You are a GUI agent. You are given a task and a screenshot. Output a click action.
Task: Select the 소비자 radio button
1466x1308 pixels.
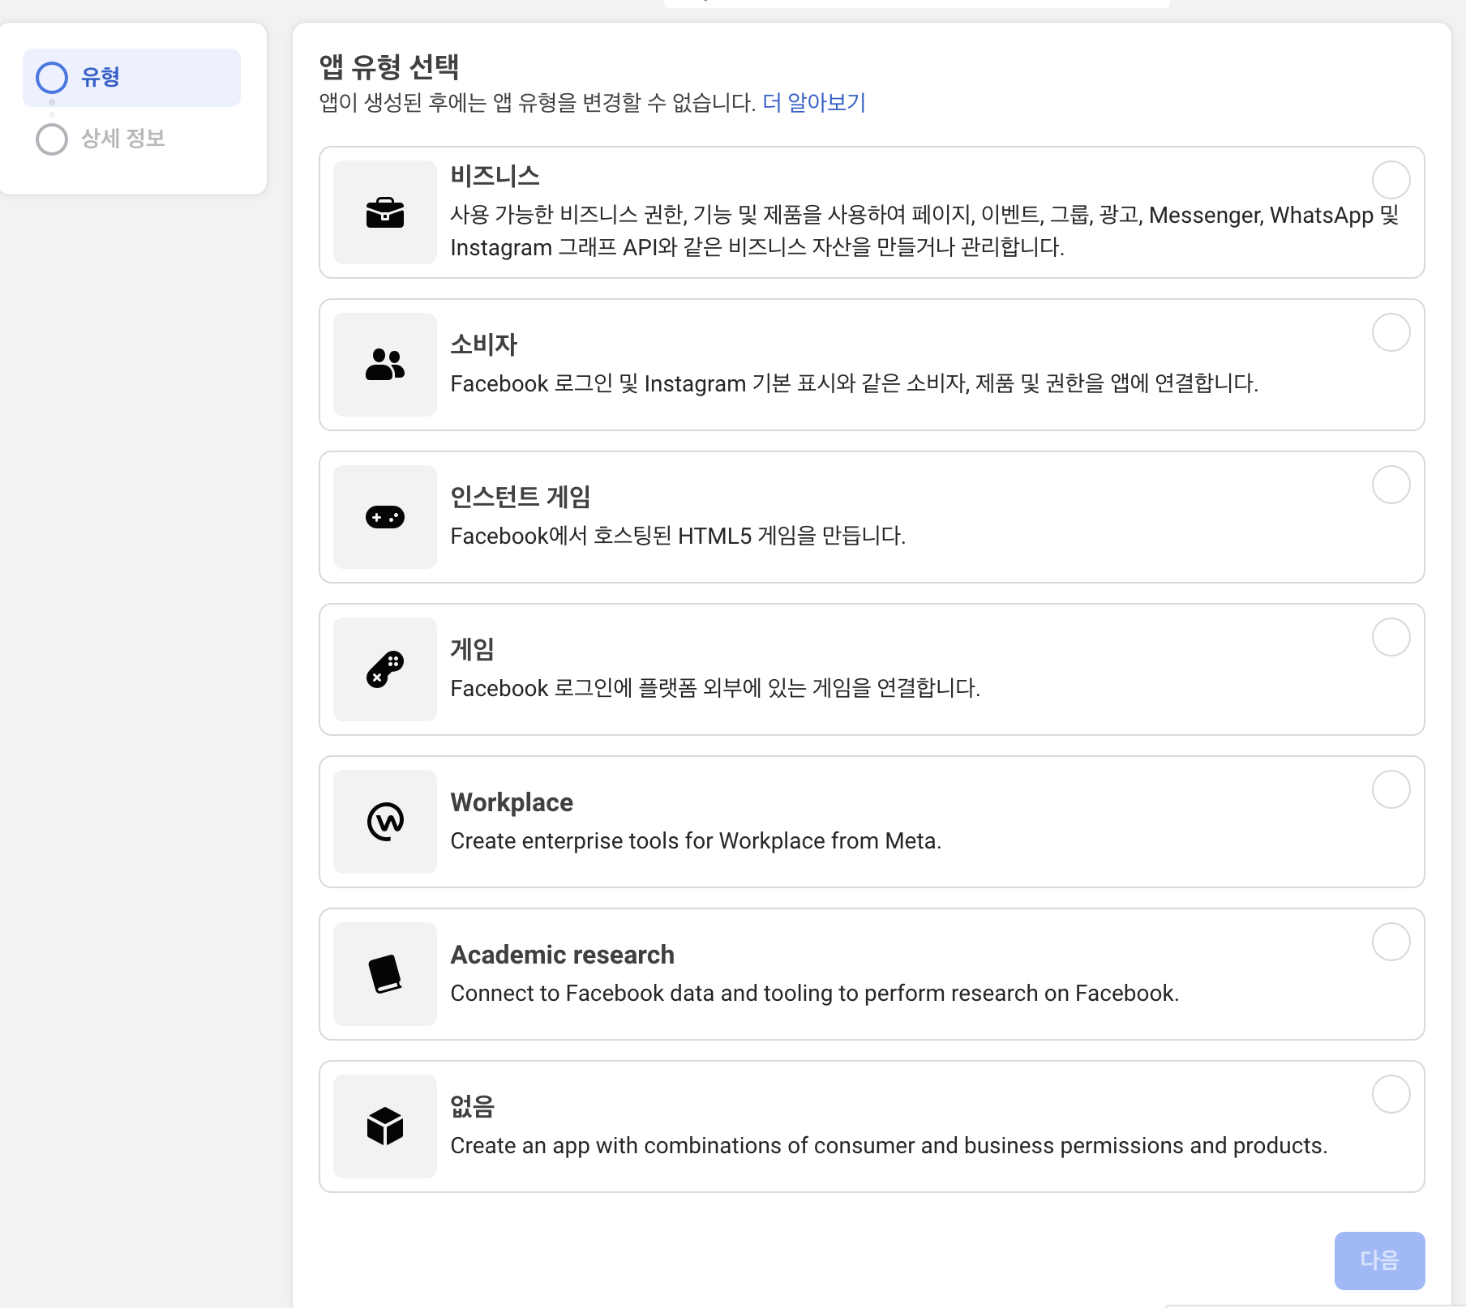coord(1391,332)
